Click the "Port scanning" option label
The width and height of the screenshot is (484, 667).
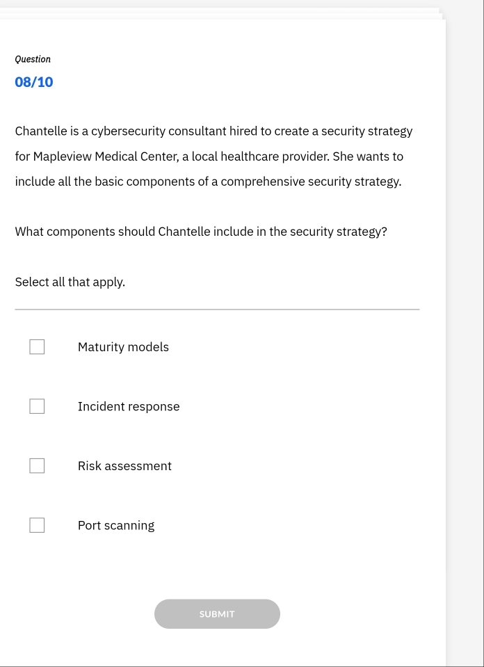[116, 526]
